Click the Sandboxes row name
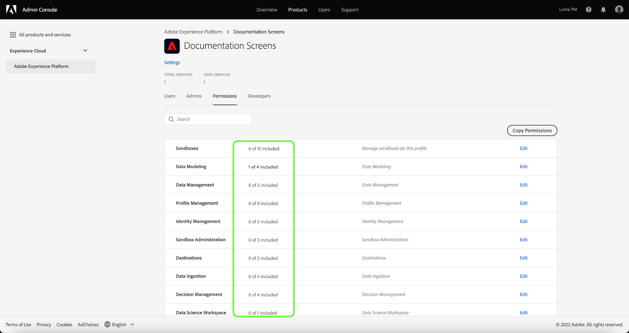The width and height of the screenshot is (629, 333). coord(187,148)
